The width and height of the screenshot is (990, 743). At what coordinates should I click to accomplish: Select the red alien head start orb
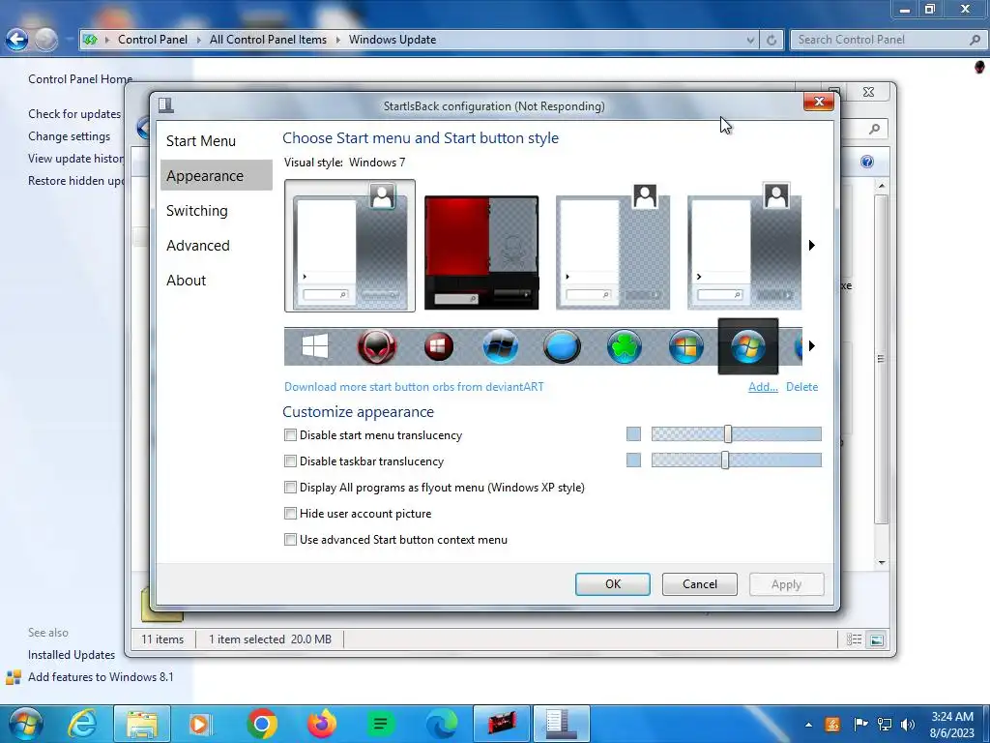[377, 346]
